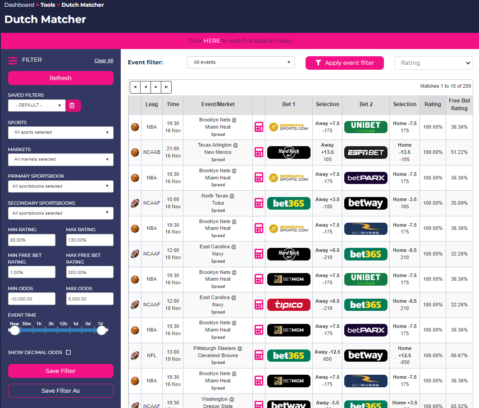
Task: Focus the Min Rating input field
Action: (x=32, y=240)
